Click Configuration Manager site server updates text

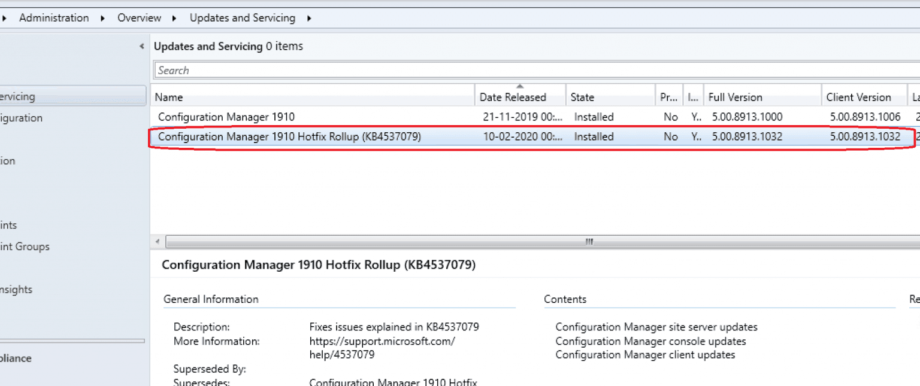pos(656,327)
